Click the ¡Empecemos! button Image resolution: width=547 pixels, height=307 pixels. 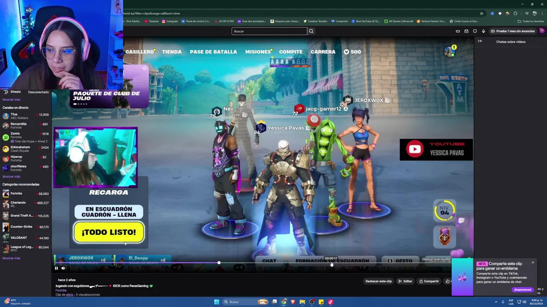click(x=523, y=290)
